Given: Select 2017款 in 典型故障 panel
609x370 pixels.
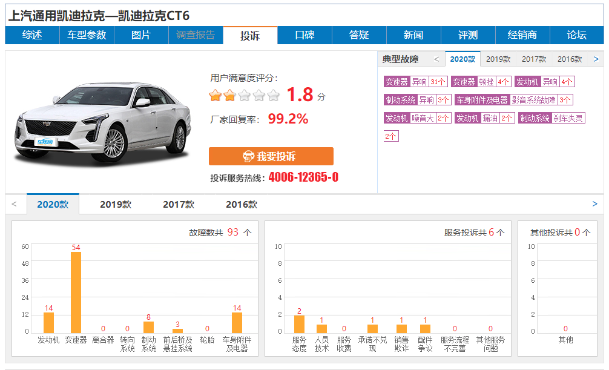Looking at the screenshot, I should click(534, 59).
